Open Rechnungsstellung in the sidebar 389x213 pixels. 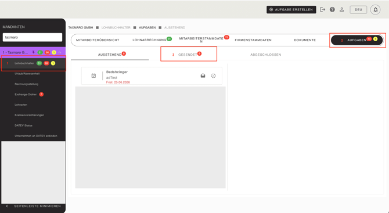(x=26, y=84)
